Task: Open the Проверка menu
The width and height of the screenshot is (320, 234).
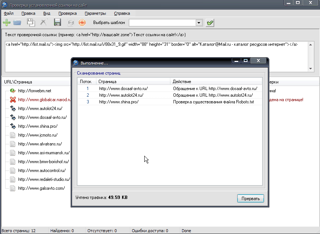Action: click(67, 13)
